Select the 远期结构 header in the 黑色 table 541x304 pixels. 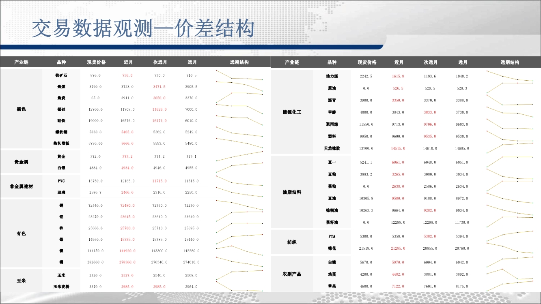coord(239,62)
